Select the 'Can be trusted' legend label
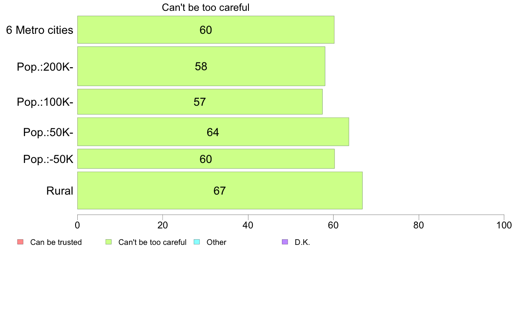Image resolution: width=516 pixels, height=319 pixels. click(56, 242)
